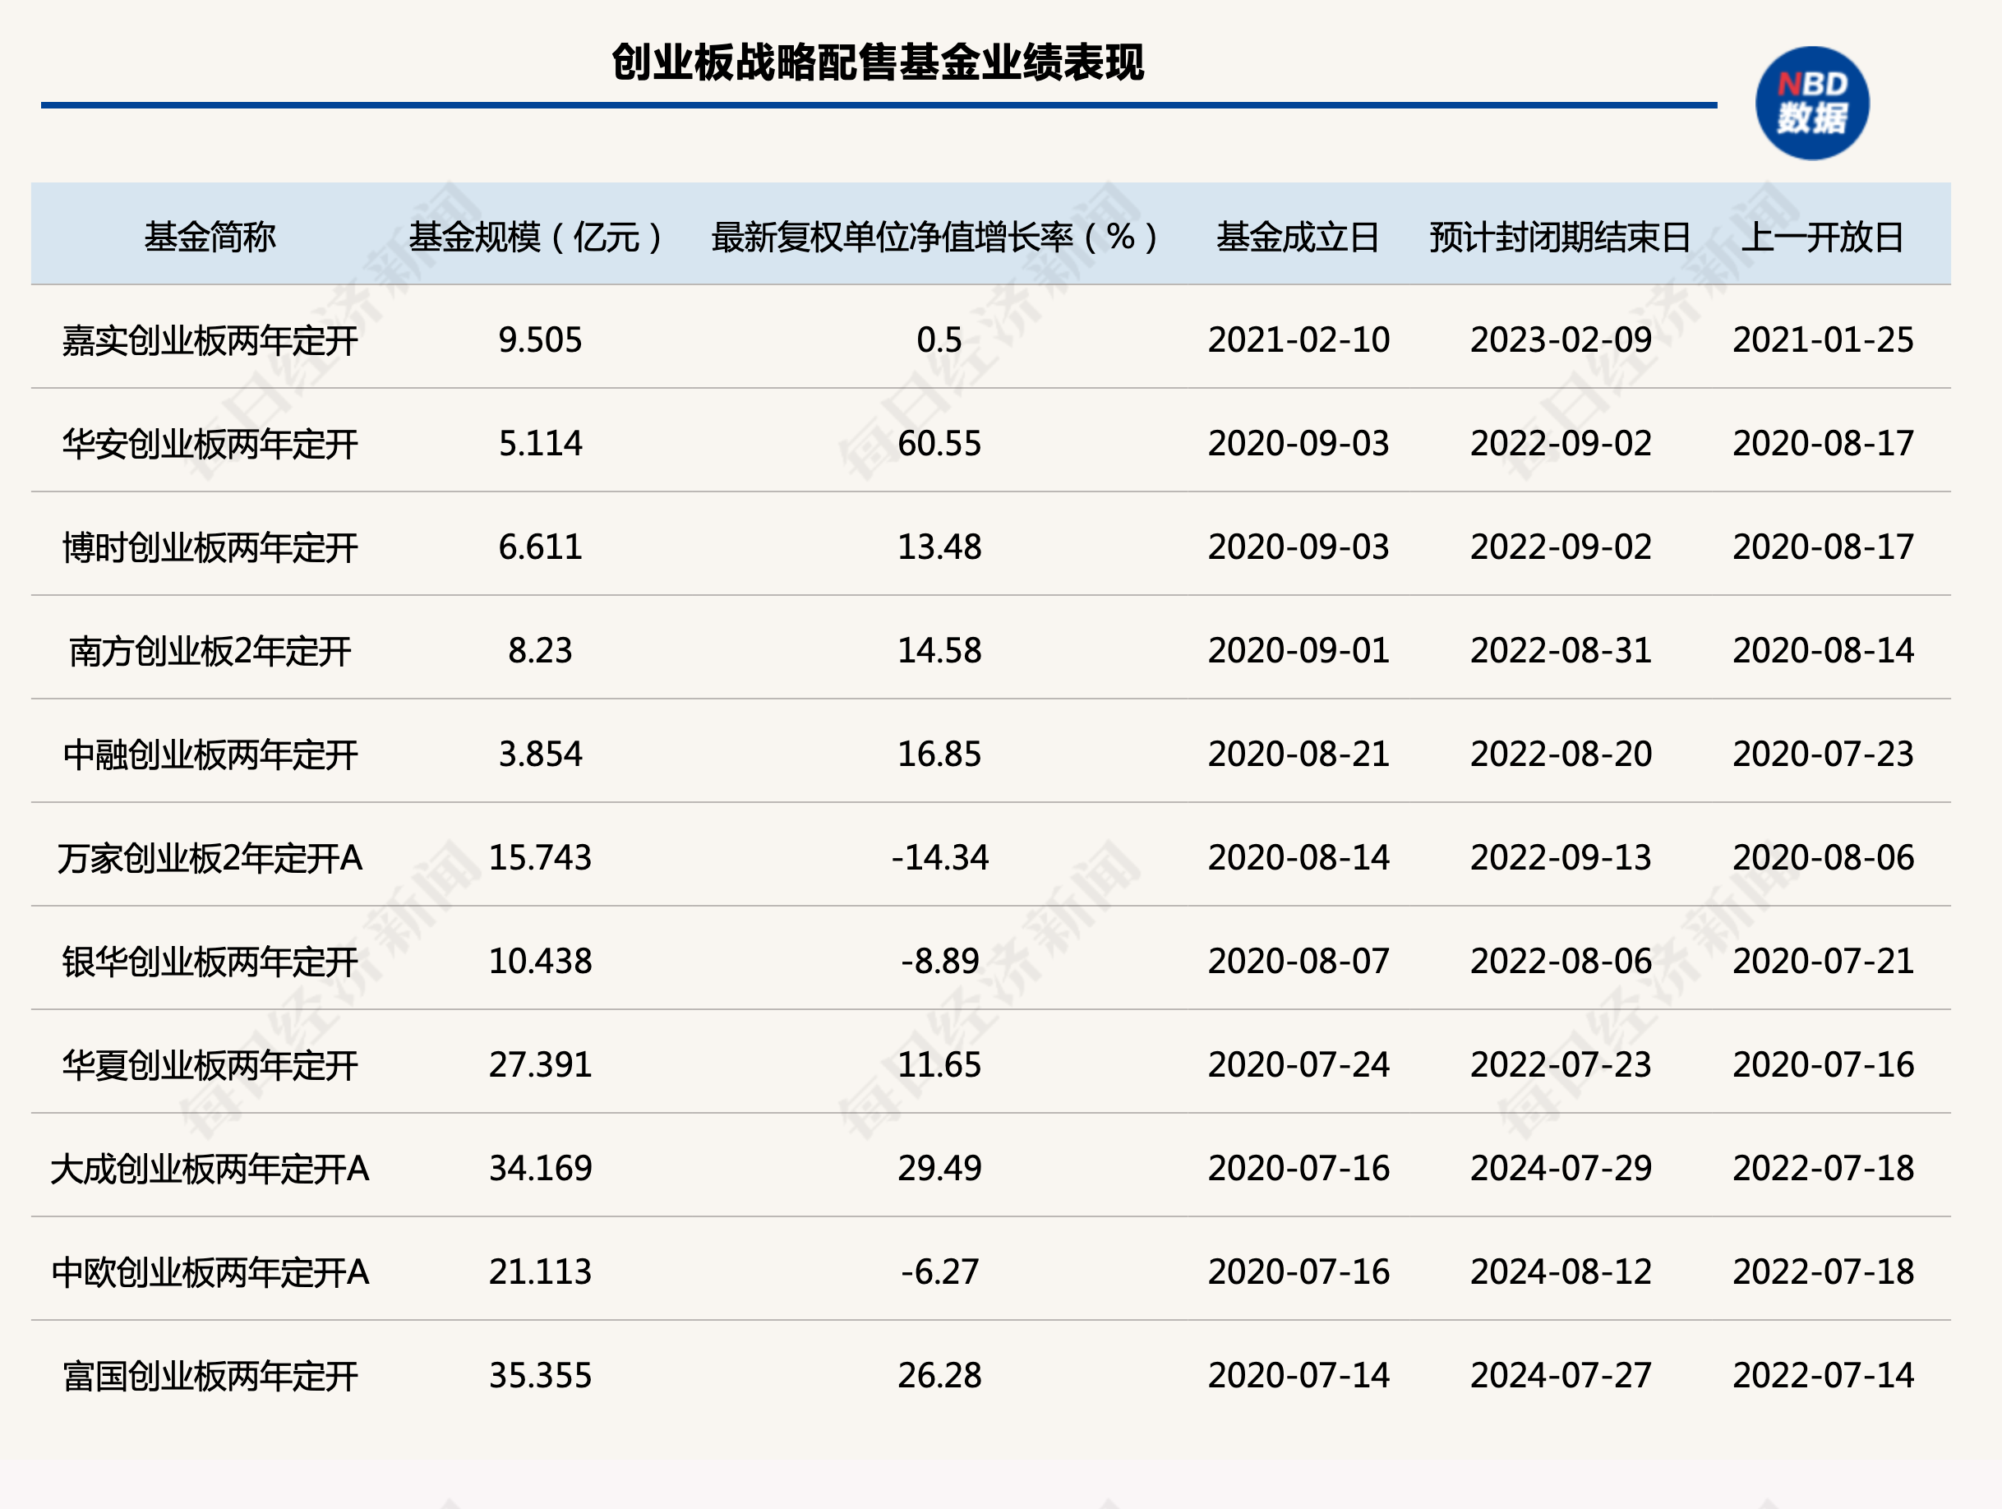
Task: Click growth rate value -8.89
Action: (x=939, y=962)
